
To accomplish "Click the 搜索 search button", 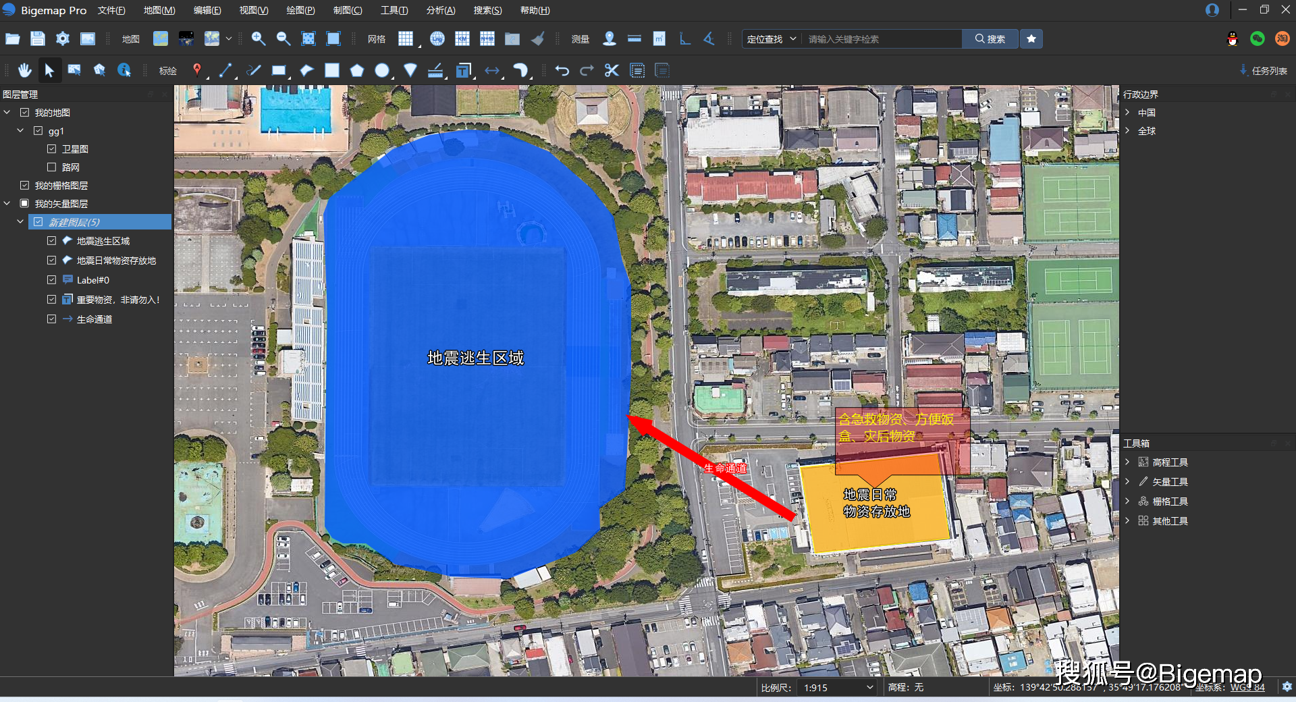I will [x=990, y=39].
